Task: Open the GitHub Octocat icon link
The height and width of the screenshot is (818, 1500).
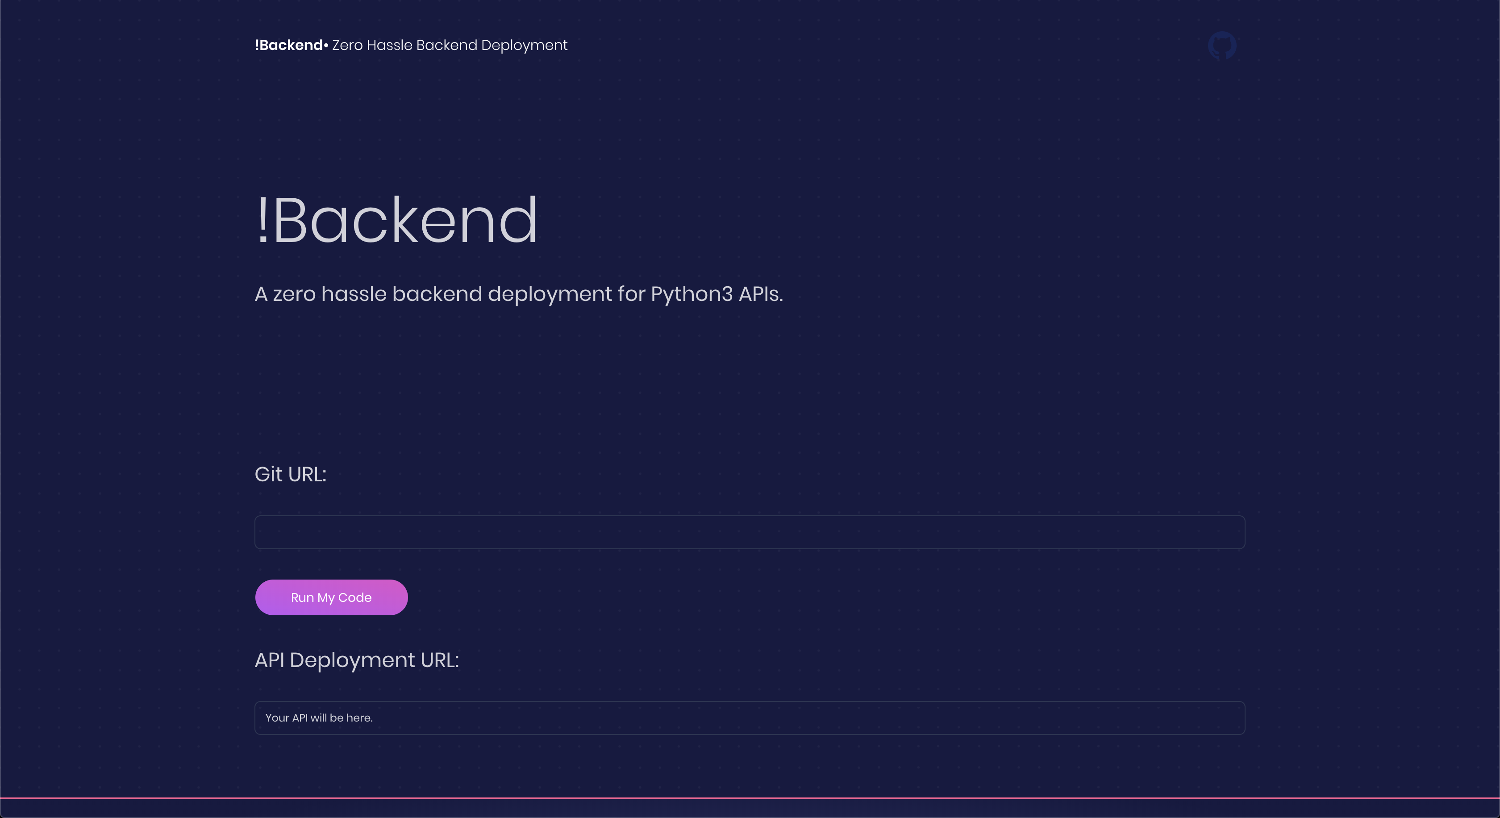Action: (x=1222, y=46)
